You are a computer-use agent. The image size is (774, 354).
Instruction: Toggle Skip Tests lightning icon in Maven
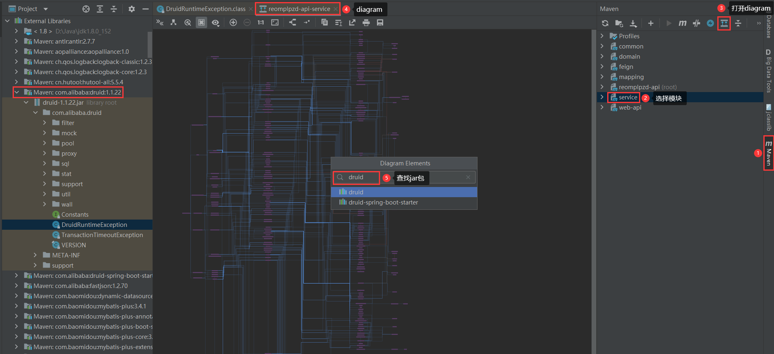710,23
